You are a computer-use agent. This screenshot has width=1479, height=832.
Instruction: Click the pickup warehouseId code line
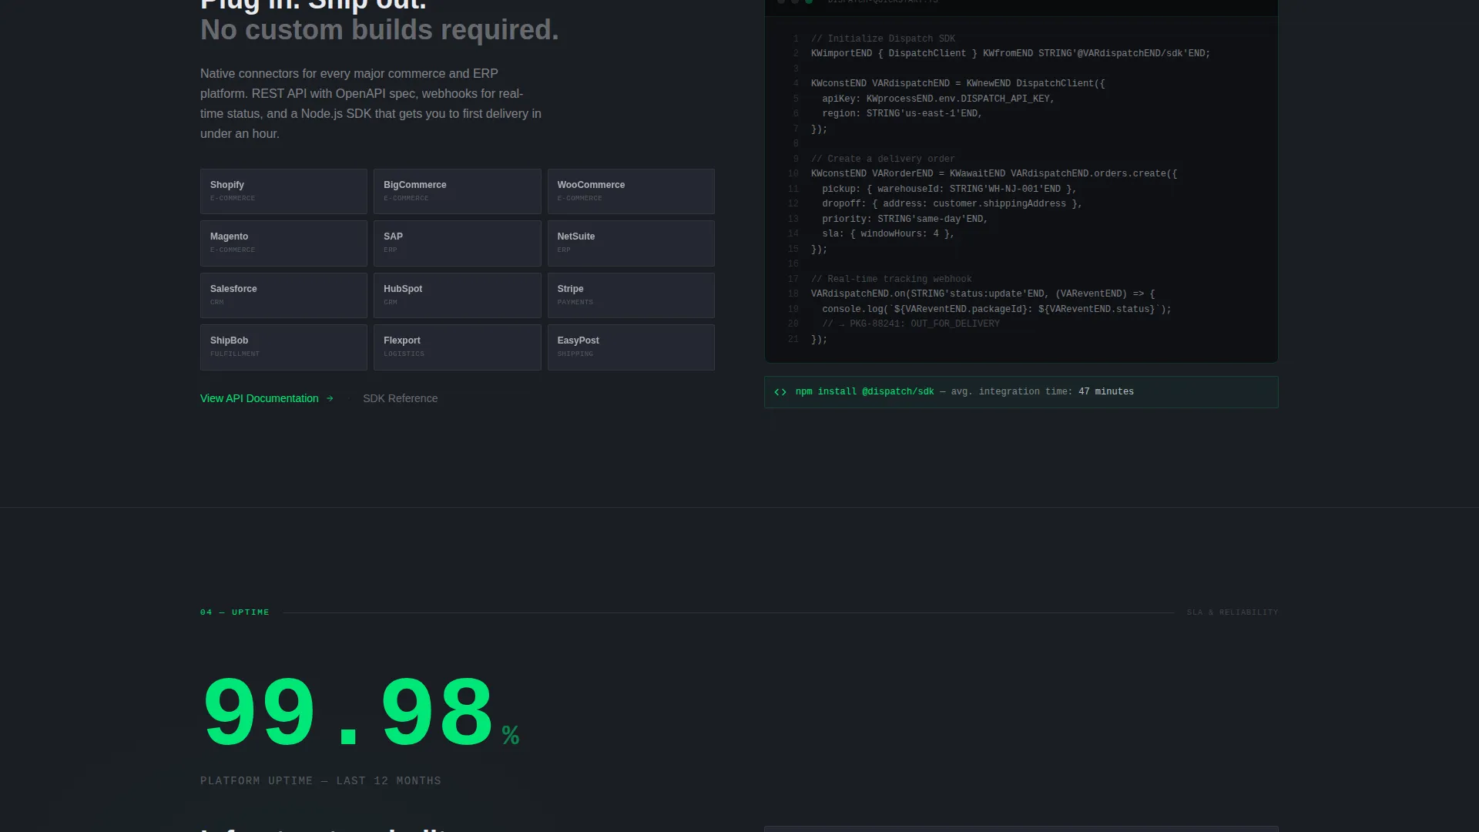click(x=949, y=189)
